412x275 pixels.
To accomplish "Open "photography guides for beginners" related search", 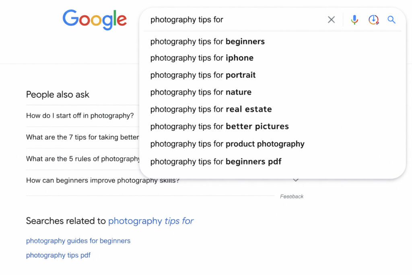I will point(78,241).
